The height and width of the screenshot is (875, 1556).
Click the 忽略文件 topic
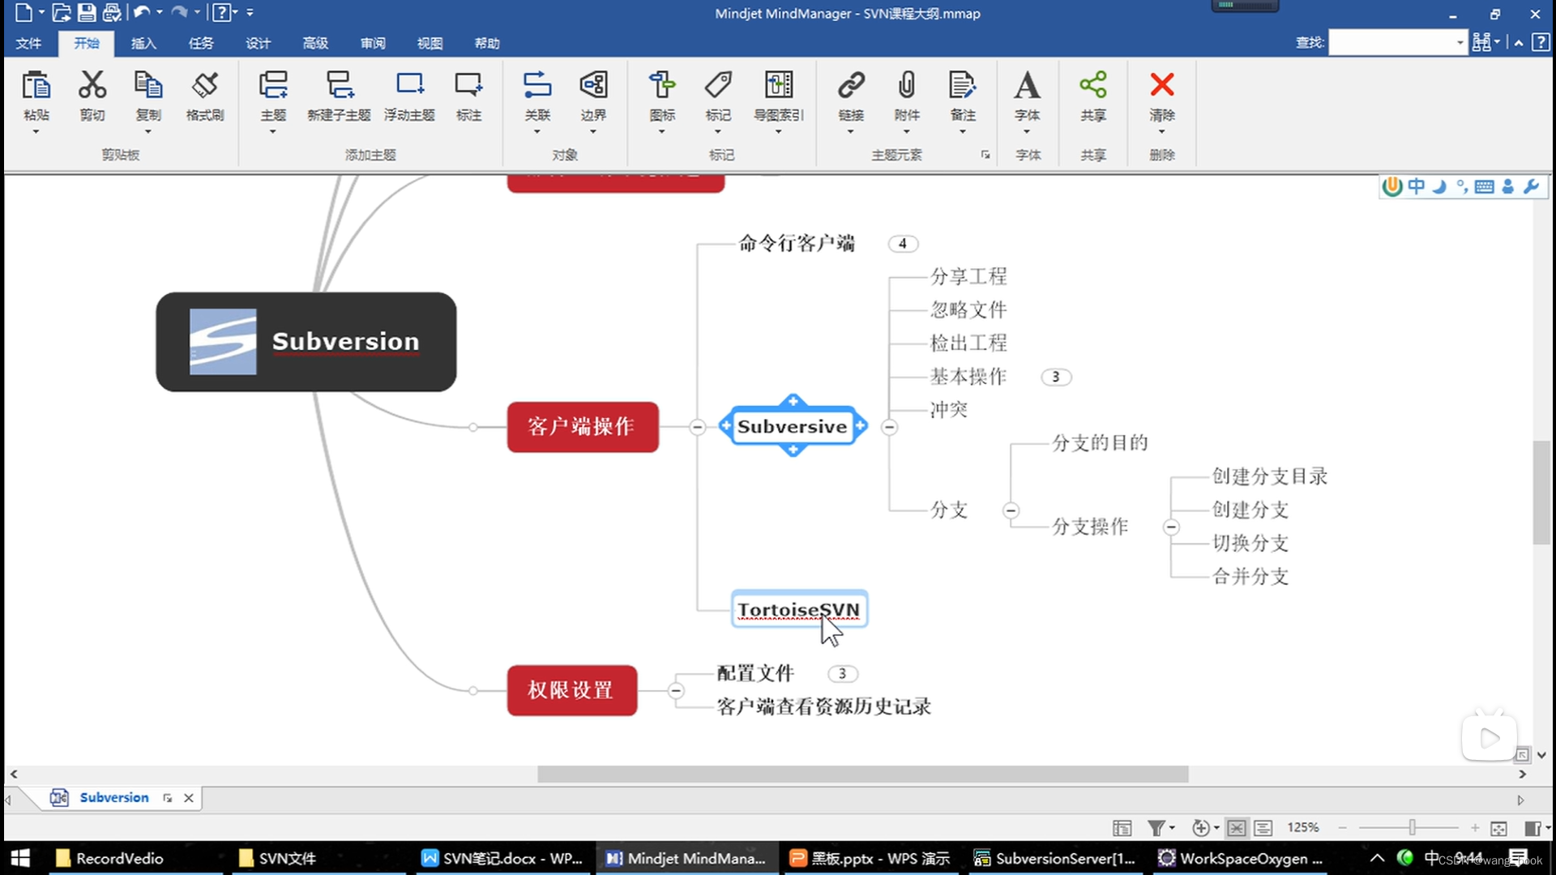(x=968, y=309)
